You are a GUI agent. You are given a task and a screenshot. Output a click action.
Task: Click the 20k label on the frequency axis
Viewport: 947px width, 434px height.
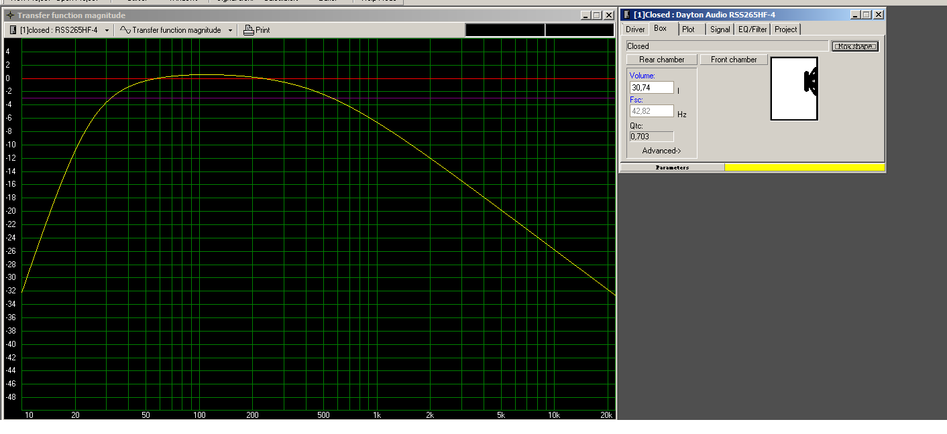pos(606,415)
